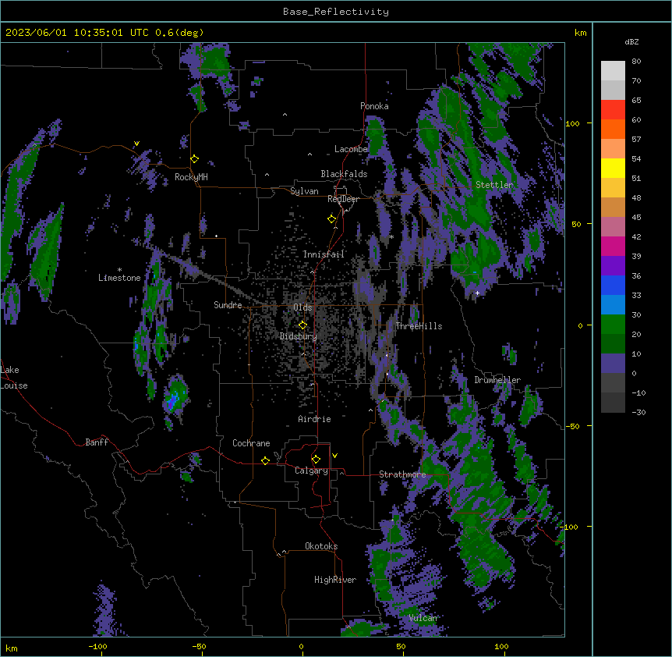
Task: Select the Lacombe label
Action: pyautogui.click(x=351, y=149)
